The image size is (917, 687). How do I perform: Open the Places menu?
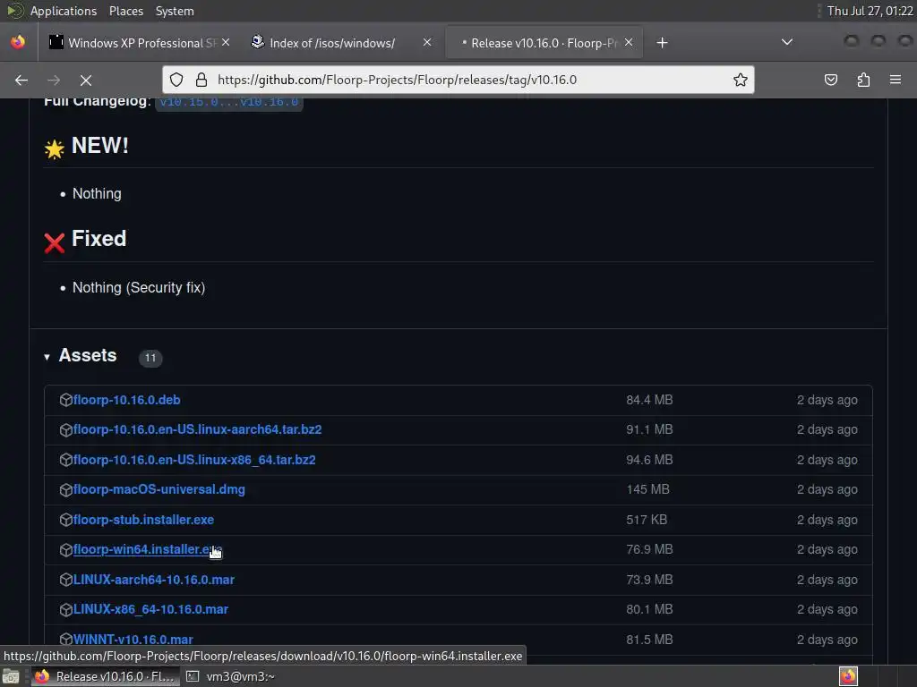tap(126, 11)
